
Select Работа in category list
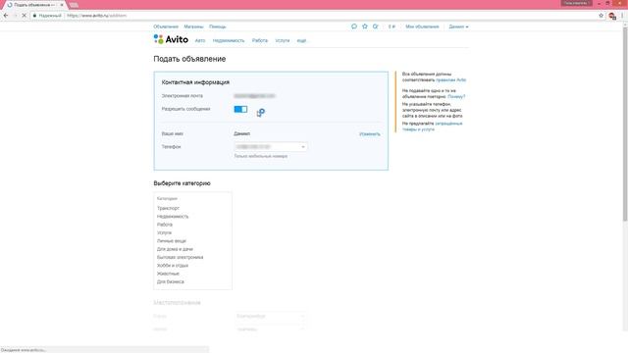(165, 225)
